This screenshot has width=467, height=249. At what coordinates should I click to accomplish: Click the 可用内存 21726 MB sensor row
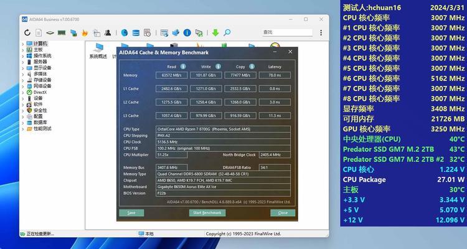pos(403,119)
